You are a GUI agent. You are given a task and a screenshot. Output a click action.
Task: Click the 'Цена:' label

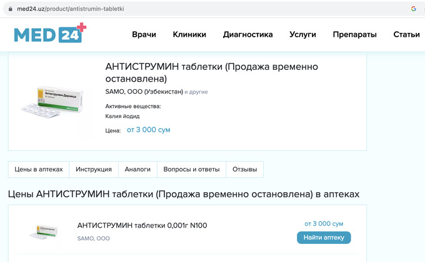click(x=112, y=130)
